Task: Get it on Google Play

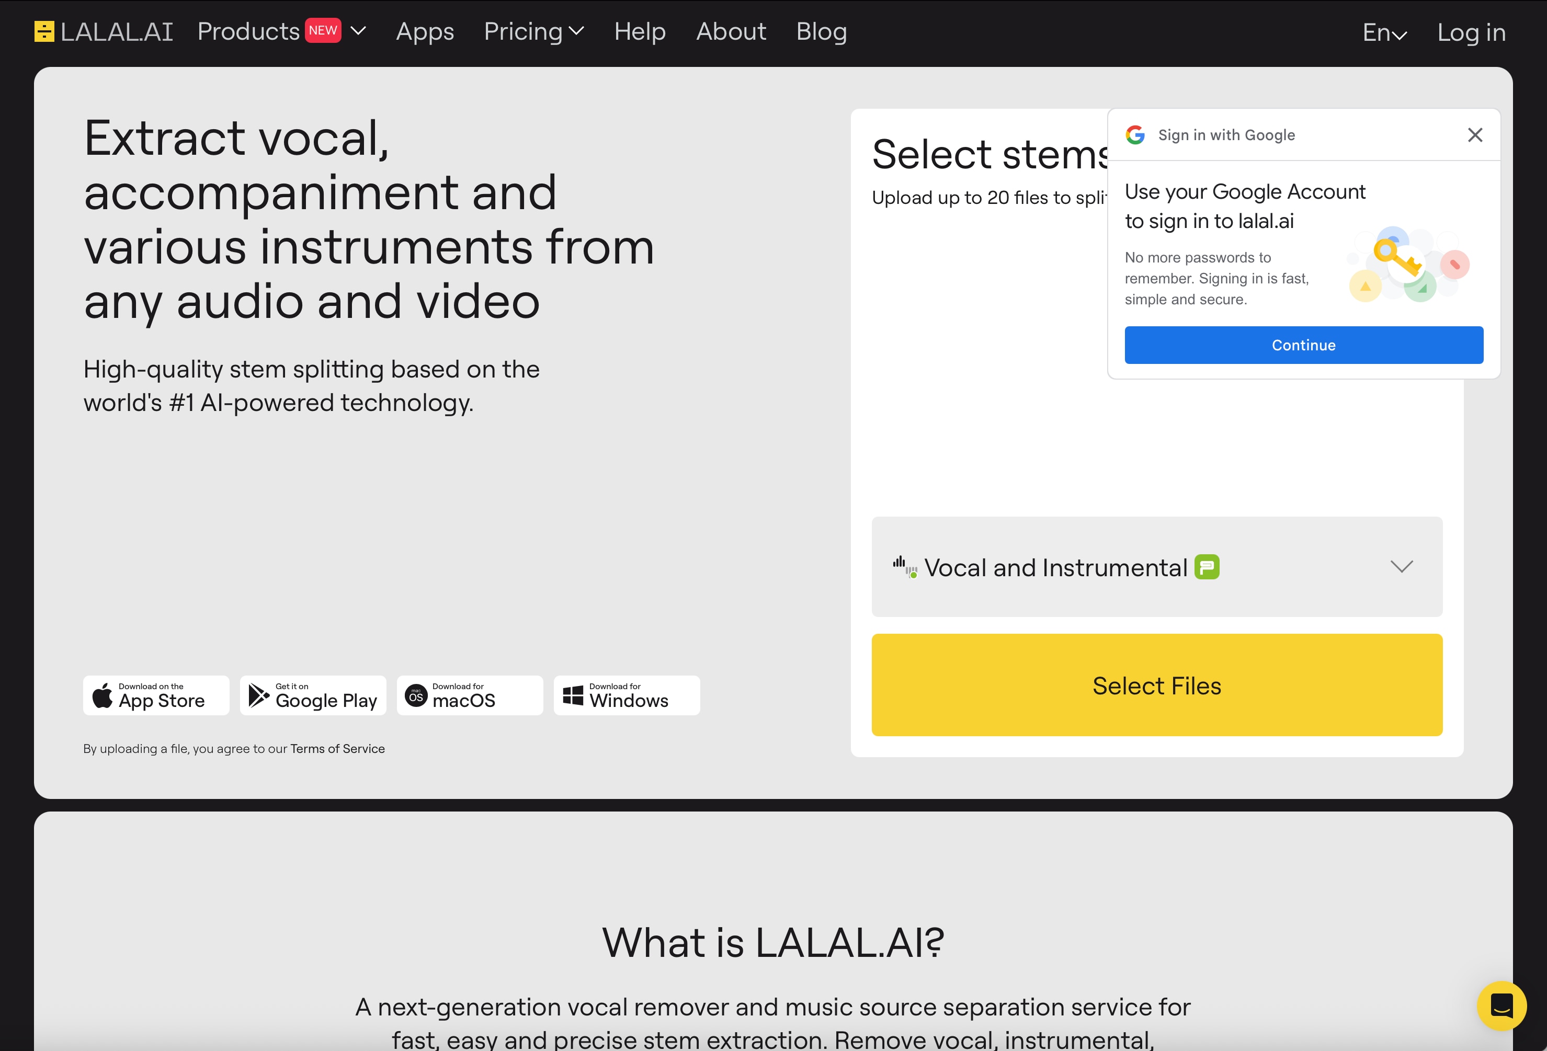Action: tap(313, 695)
